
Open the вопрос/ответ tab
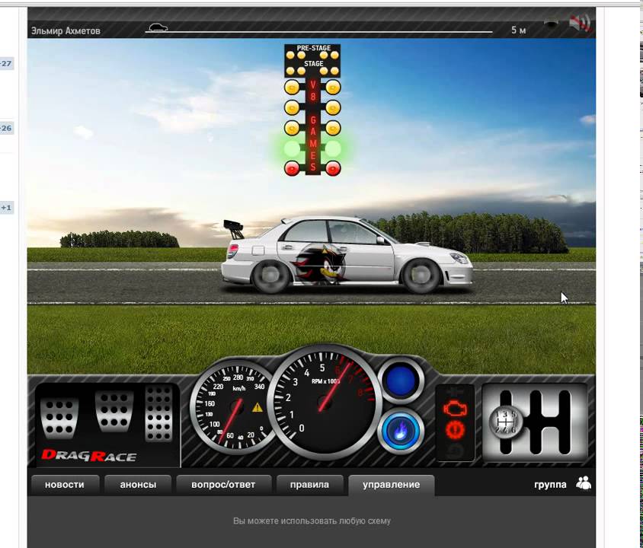223,484
